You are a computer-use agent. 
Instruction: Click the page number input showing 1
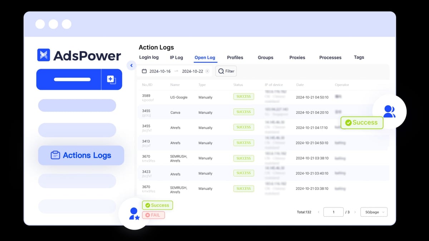point(333,212)
